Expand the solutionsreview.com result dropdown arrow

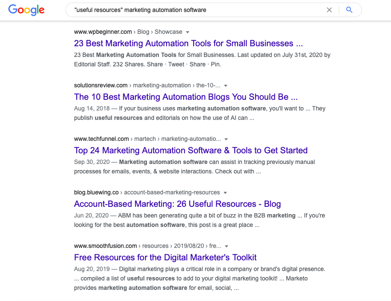pyautogui.click(x=226, y=86)
